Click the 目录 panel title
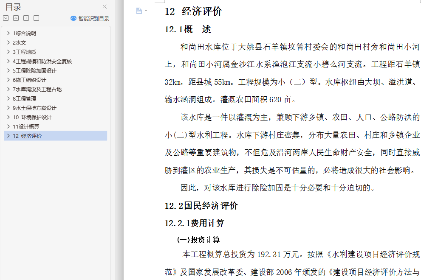The width and height of the screenshot is (421, 280). 14,7
